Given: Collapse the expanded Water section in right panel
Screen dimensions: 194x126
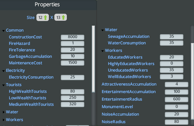Looking at the screenshot, I should (x=102, y=30).
